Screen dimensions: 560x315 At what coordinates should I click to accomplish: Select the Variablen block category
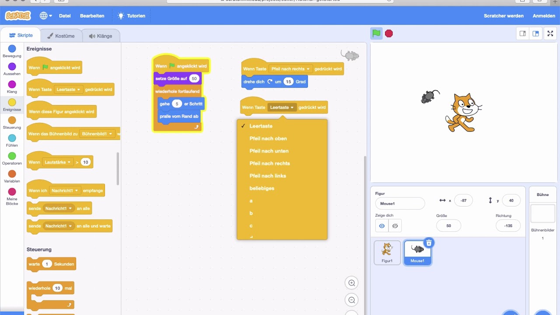point(12,176)
